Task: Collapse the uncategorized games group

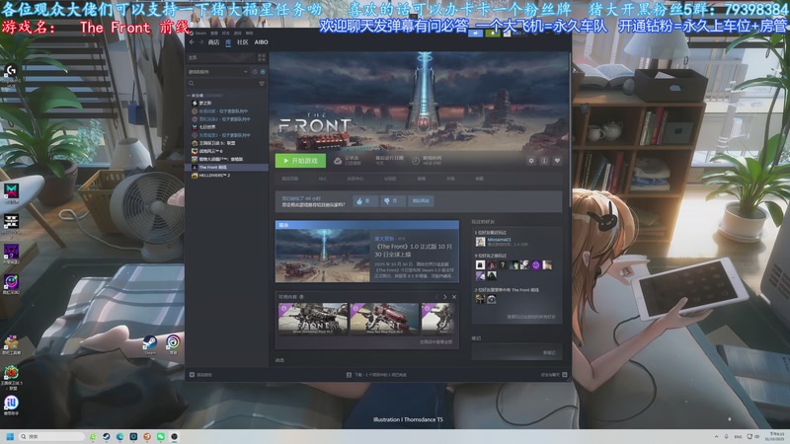Action: [x=189, y=95]
